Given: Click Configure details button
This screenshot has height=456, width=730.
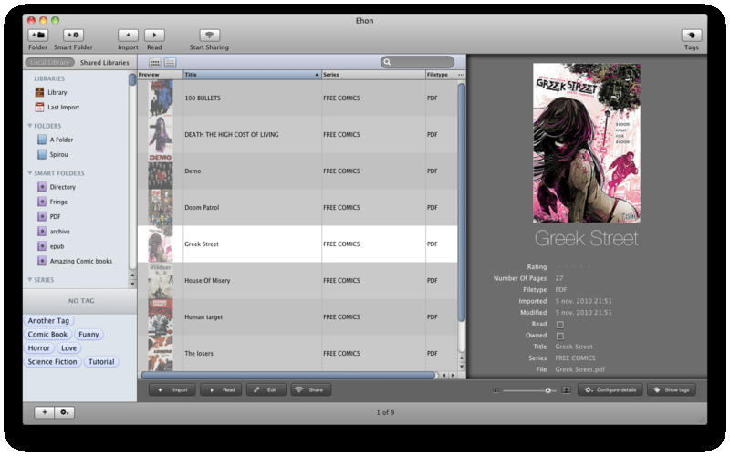Looking at the screenshot, I should [x=610, y=390].
